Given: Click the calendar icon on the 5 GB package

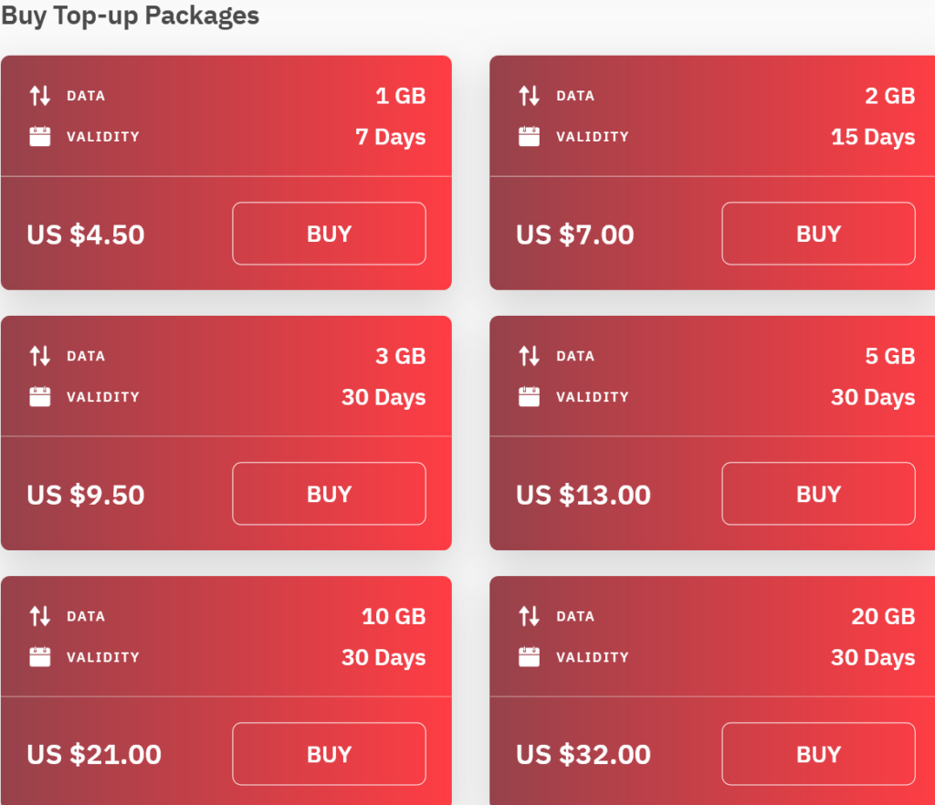Looking at the screenshot, I should [x=530, y=397].
